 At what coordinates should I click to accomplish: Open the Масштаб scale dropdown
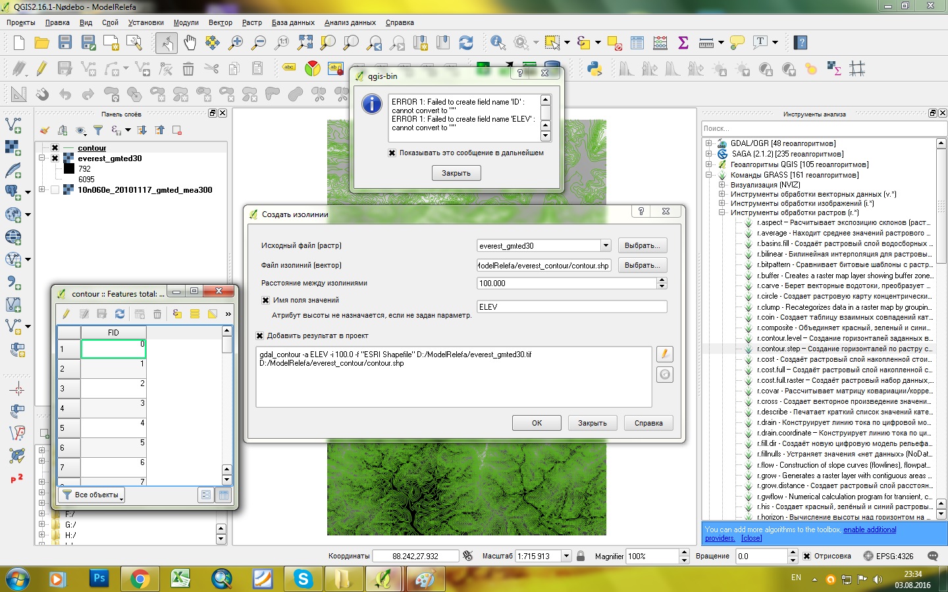566,556
